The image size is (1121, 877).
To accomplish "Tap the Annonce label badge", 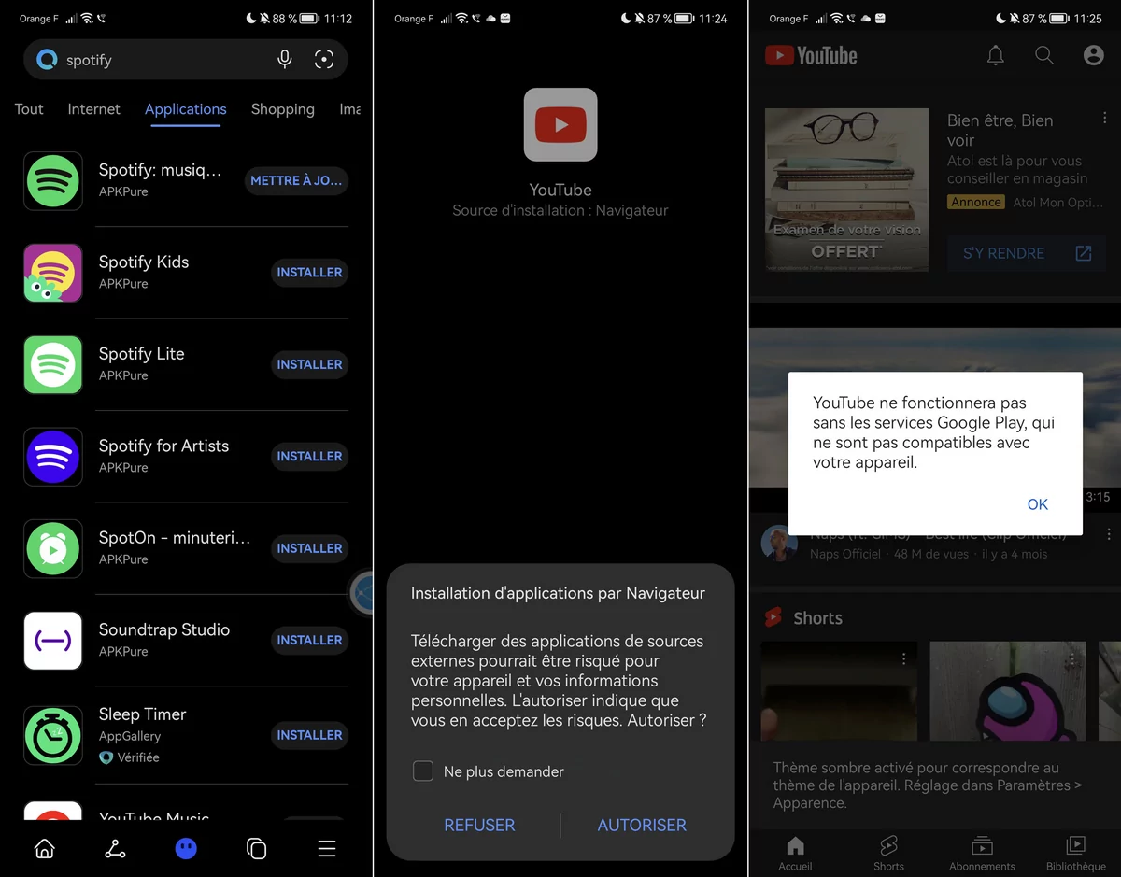I will pos(975,202).
